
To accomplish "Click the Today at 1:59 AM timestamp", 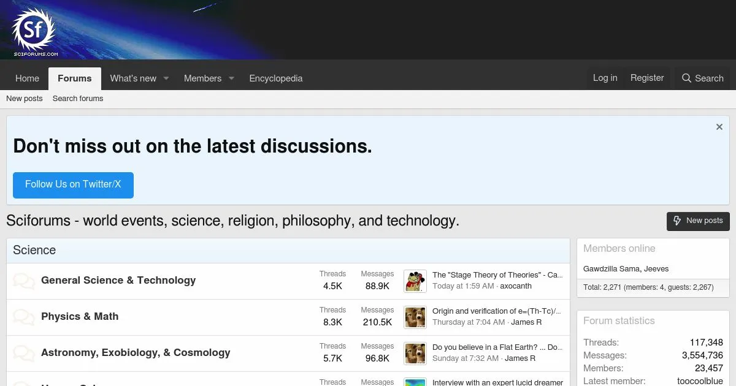I will [x=463, y=286].
